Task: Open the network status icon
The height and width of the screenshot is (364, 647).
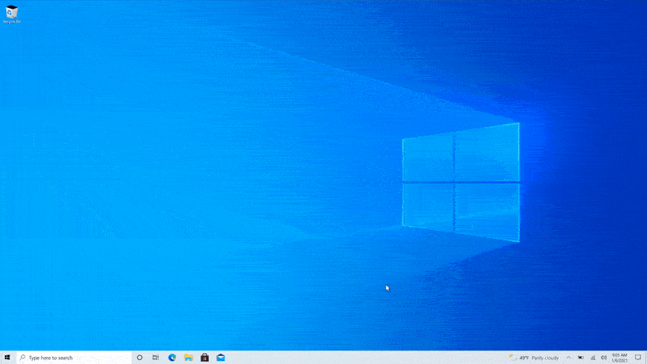Action: click(592, 358)
